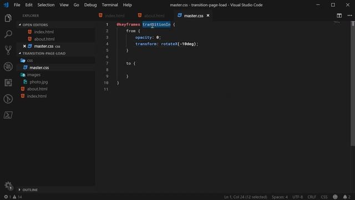Open the Source Control view
Screen dimensions: 355x200
pyautogui.click(x=8, y=51)
